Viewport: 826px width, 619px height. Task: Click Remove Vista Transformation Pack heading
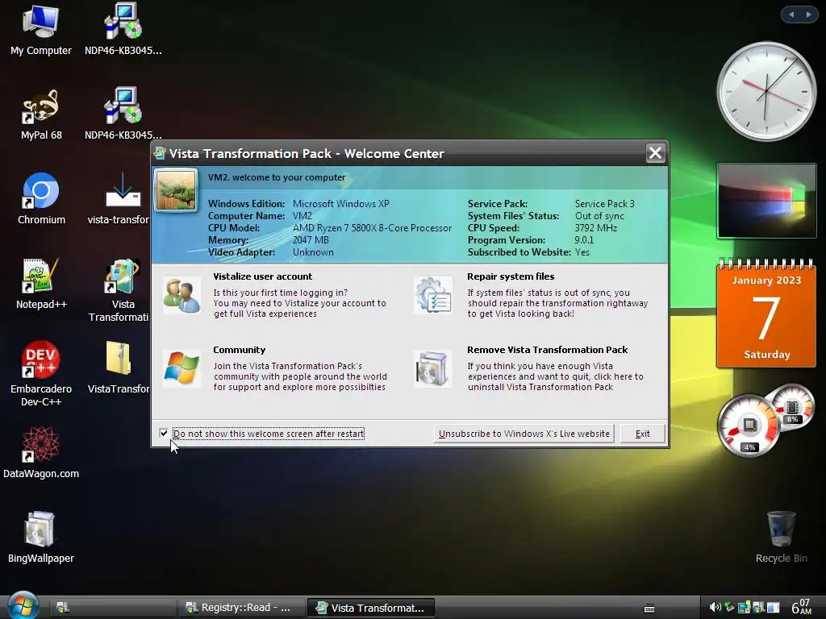pos(548,350)
